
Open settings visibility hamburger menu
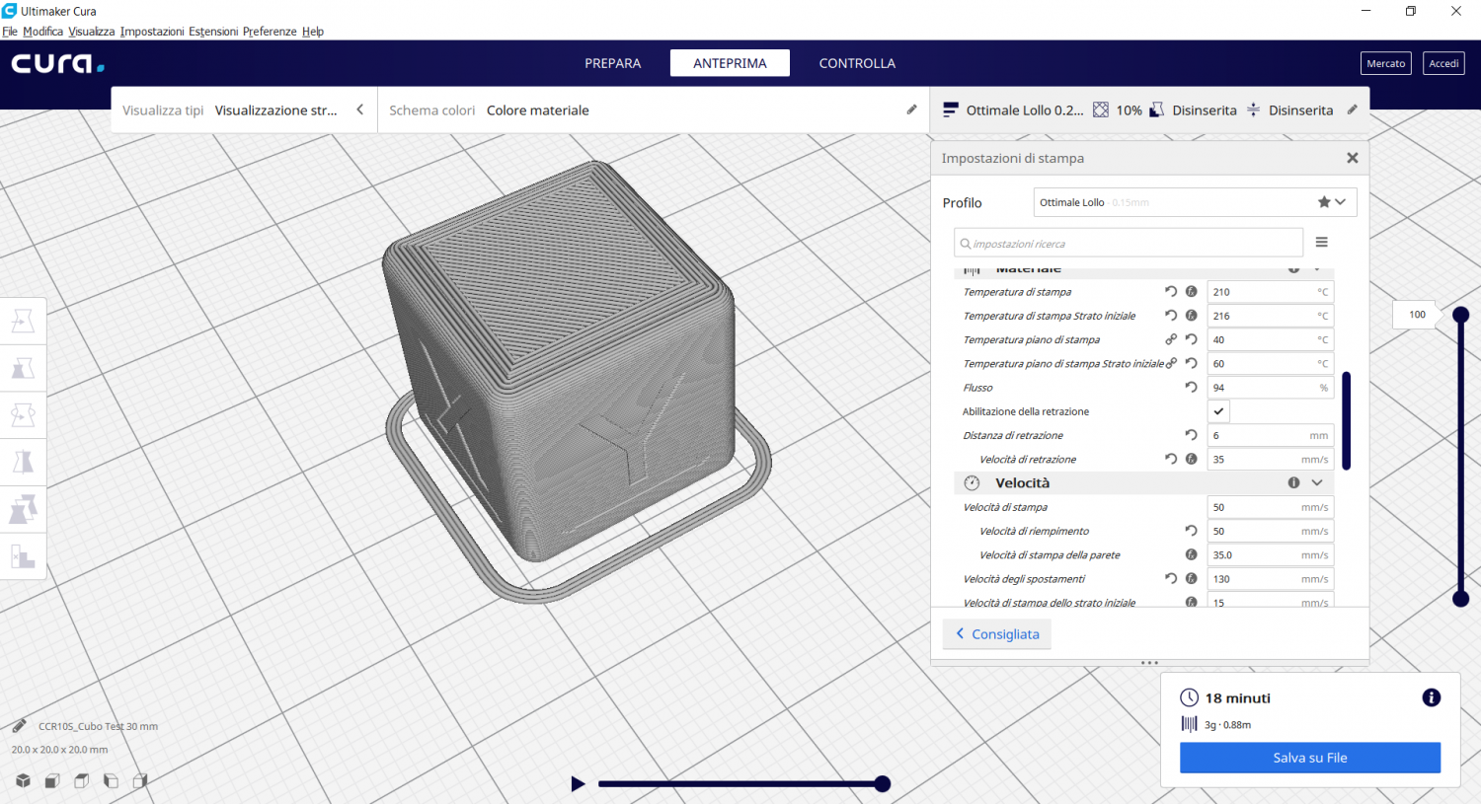1321,243
